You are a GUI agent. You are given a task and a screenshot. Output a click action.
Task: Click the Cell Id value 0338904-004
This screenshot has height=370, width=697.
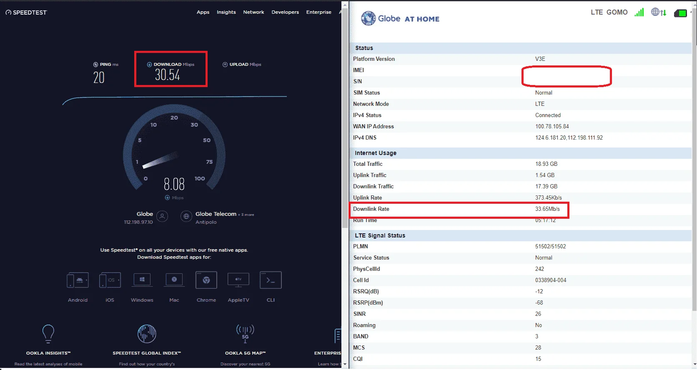(x=551, y=280)
